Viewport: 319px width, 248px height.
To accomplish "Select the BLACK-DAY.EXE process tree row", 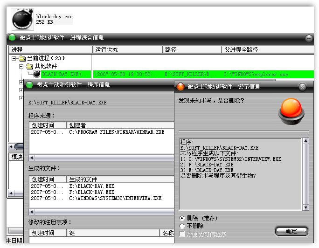I will click(x=66, y=75).
